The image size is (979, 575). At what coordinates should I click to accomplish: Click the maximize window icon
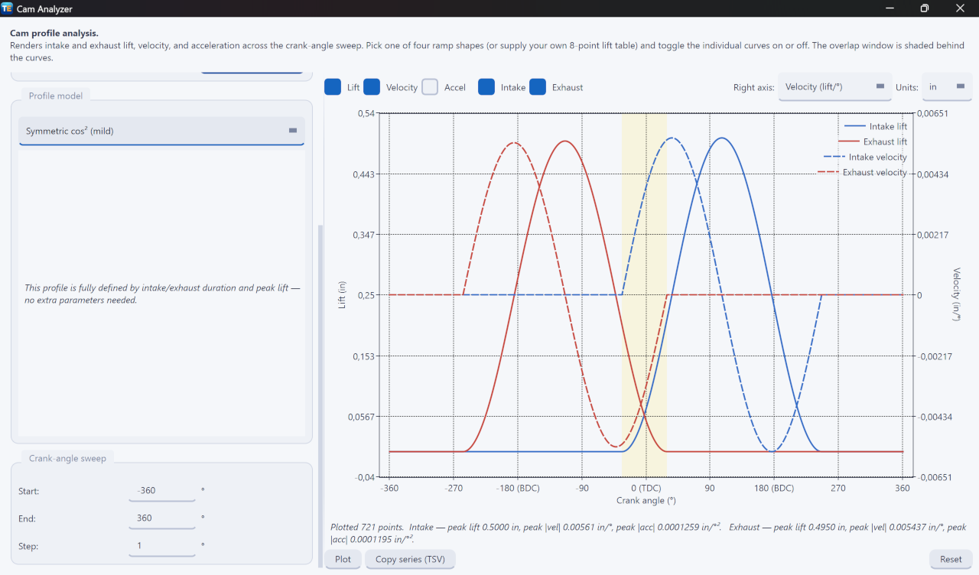925,8
